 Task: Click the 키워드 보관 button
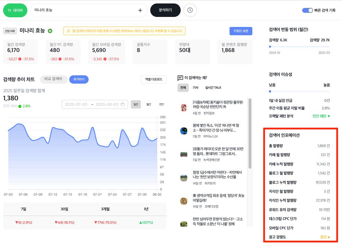coord(241,31)
